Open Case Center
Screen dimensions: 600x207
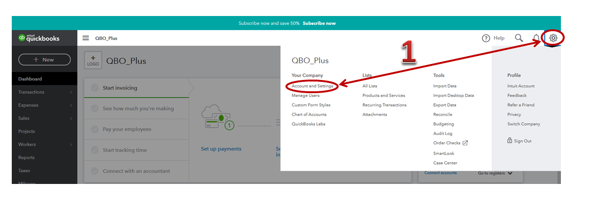tap(445, 163)
